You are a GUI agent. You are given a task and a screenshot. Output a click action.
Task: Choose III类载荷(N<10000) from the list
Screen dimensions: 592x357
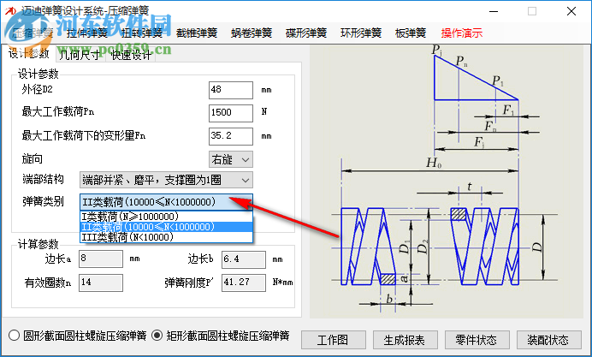point(166,237)
